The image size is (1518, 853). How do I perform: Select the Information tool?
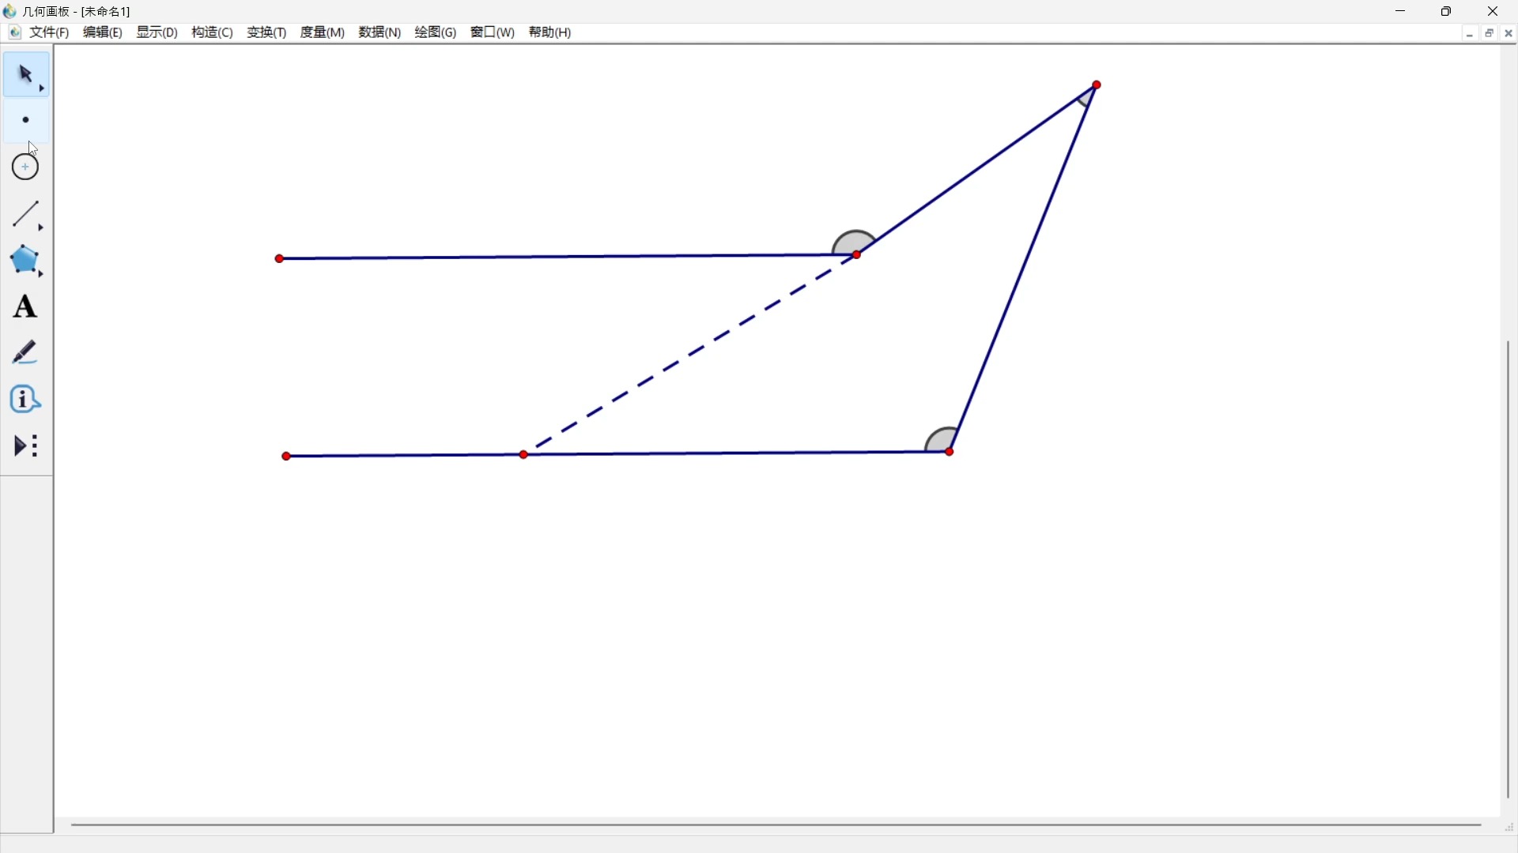(x=25, y=400)
